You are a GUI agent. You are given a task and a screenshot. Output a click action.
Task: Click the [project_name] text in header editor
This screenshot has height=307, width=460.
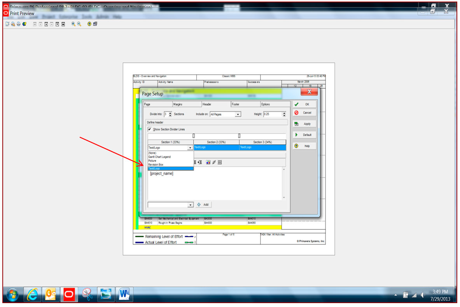coord(162,174)
